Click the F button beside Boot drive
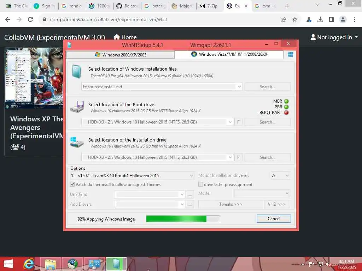The height and width of the screenshot is (271, 362). (238, 122)
